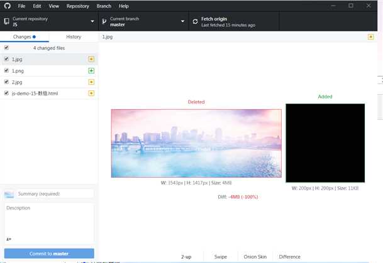This screenshot has width=383, height=263.
Task: Select the js-demo-15 html file row
Action: pos(49,93)
